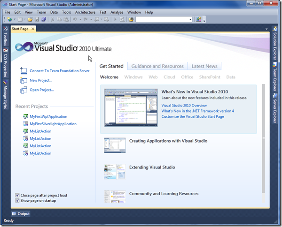Click the Save disk icon
Viewport: 282px width, 227px height.
point(37,19)
